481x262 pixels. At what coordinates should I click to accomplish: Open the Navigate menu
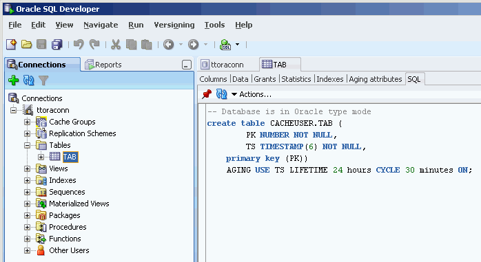click(x=101, y=25)
